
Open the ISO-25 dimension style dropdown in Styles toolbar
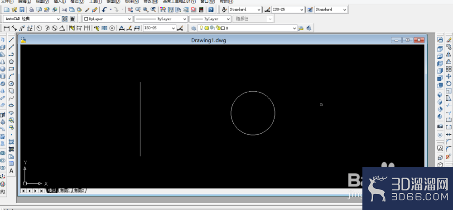click(288, 9)
